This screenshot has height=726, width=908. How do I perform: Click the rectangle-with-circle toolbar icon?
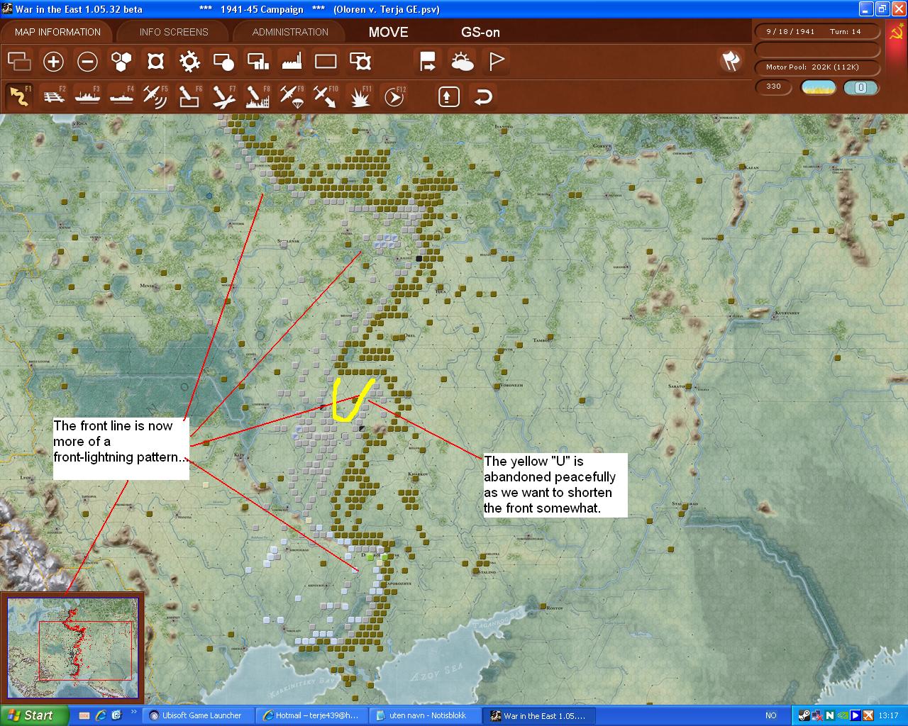223,62
